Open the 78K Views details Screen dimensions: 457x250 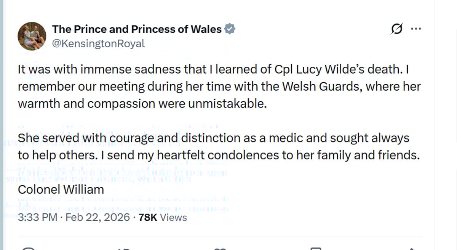[163, 217]
